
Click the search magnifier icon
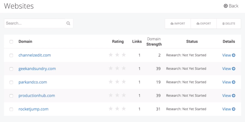point(68,23)
